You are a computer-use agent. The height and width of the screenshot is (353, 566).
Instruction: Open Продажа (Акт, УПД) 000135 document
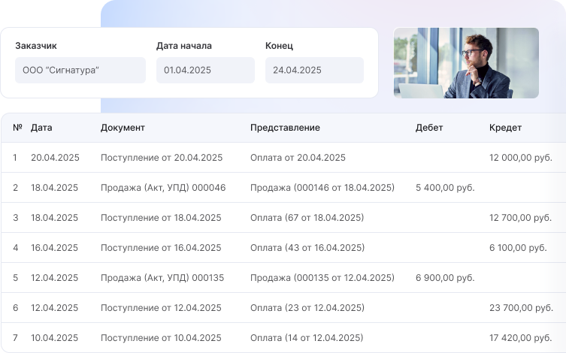pyautogui.click(x=162, y=278)
